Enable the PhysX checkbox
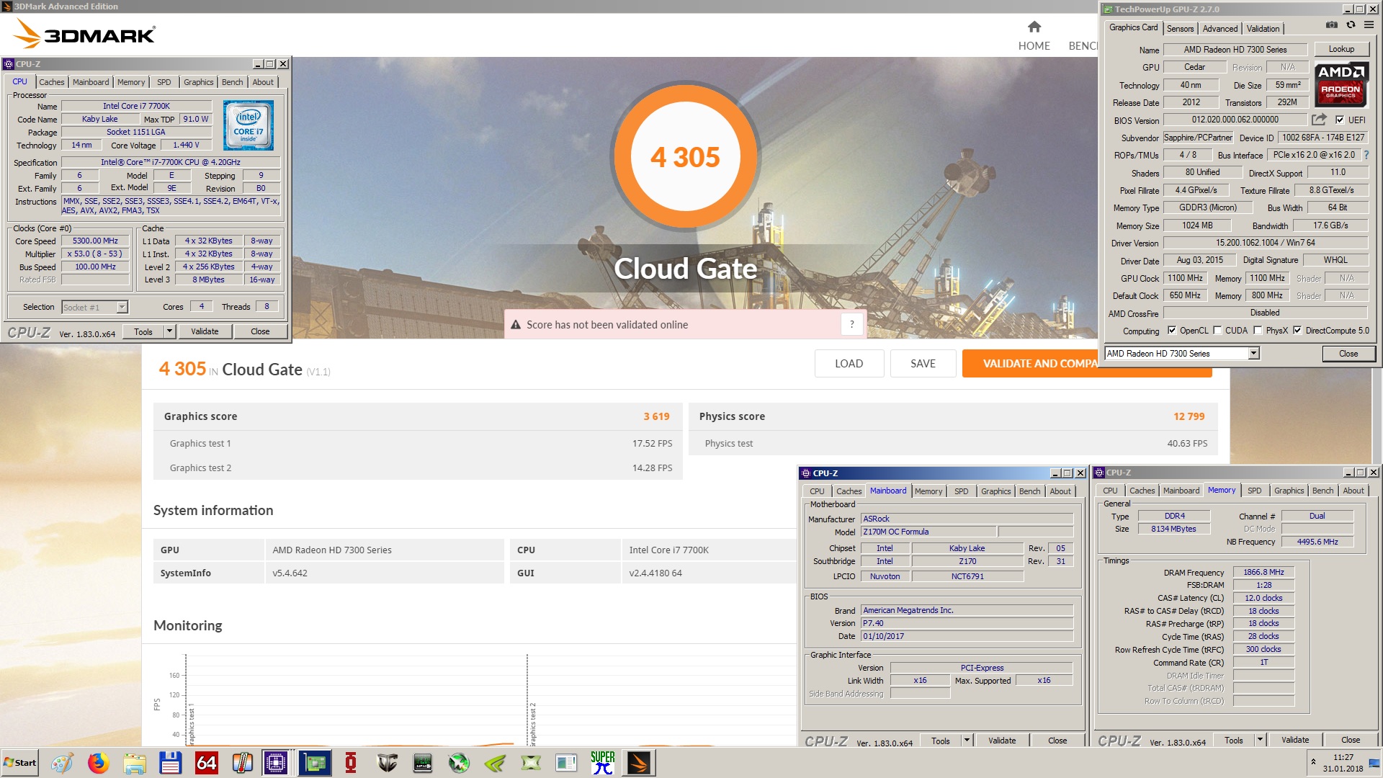The height and width of the screenshot is (778, 1383). tap(1258, 331)
